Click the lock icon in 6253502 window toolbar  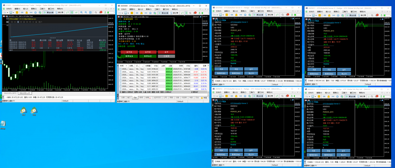pyautogui.click(x=236, y=15)
